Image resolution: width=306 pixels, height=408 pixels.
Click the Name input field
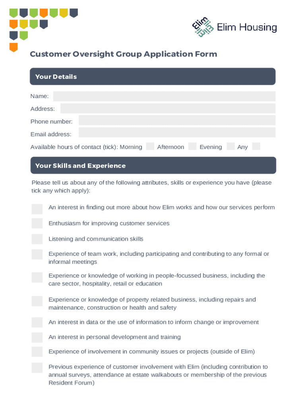164,96
